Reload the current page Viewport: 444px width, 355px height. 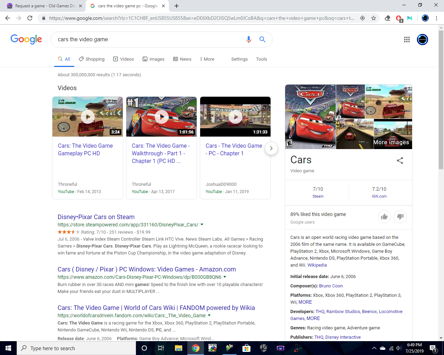pos(30,18)
